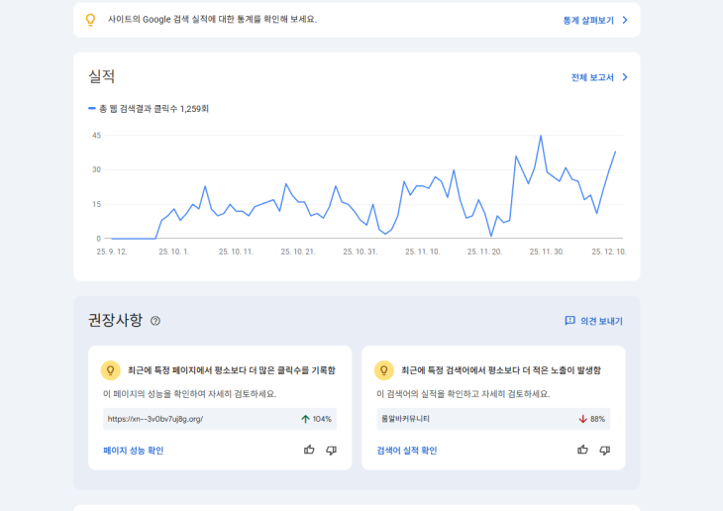Open the 페이지 성능 확인 link
Viewport: 723px width, 511px height.
point(133,451)
